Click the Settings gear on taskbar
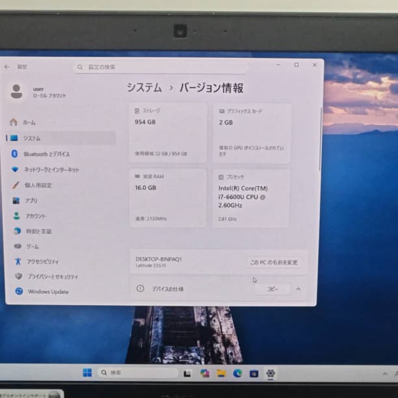Screen dimensions: 398x398 pyautogui.click(x=271, y=373)
